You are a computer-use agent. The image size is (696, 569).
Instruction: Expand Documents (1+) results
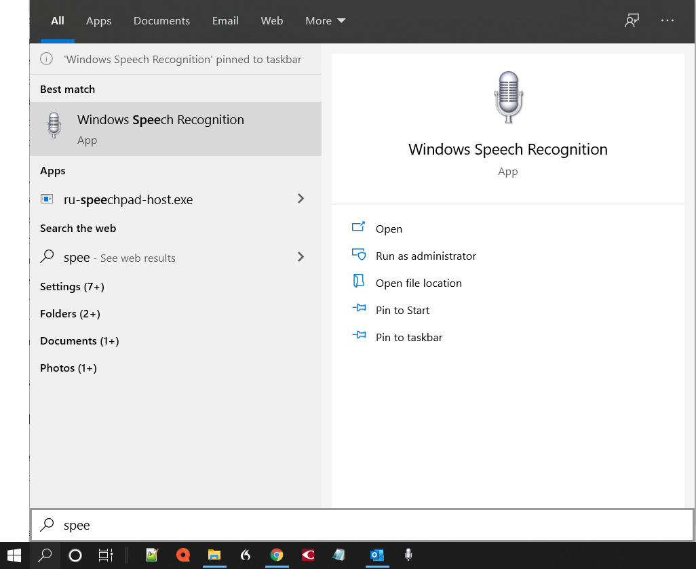(79, 341)
